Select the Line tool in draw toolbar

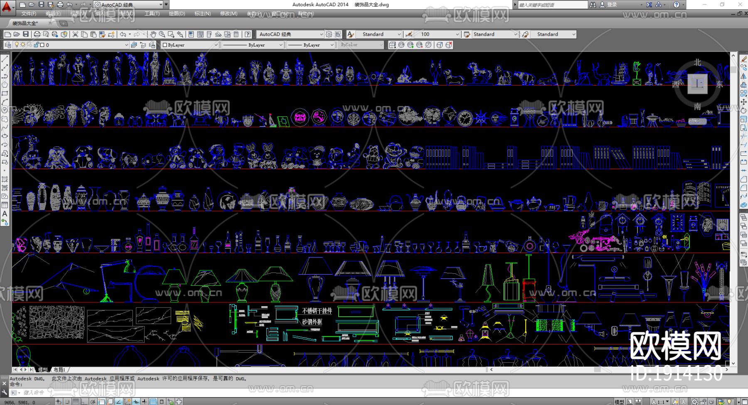coord(5,59)
